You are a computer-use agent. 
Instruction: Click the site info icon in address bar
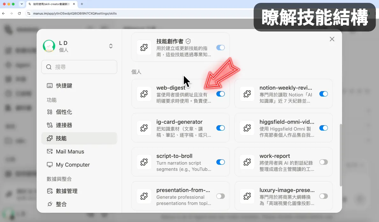(29, 14)
